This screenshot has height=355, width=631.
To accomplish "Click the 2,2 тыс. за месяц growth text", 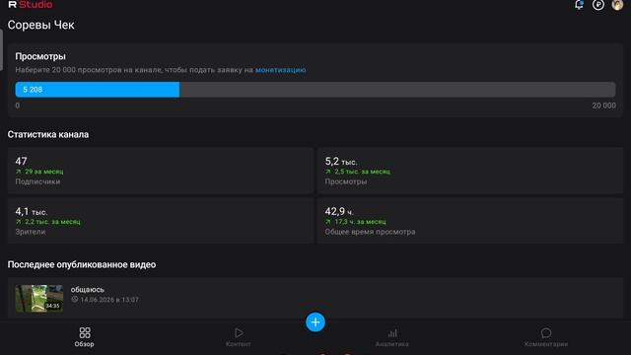I will click(52, 222).
